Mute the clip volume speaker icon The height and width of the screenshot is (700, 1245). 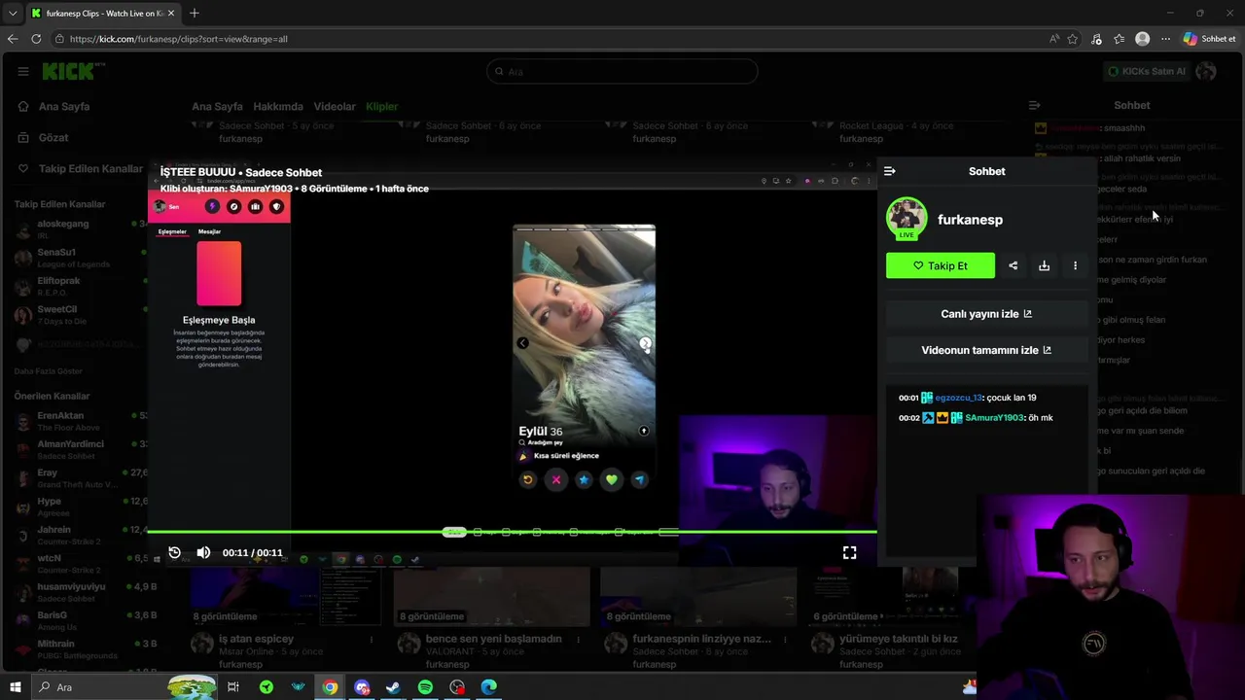click(x=203, y=552)
